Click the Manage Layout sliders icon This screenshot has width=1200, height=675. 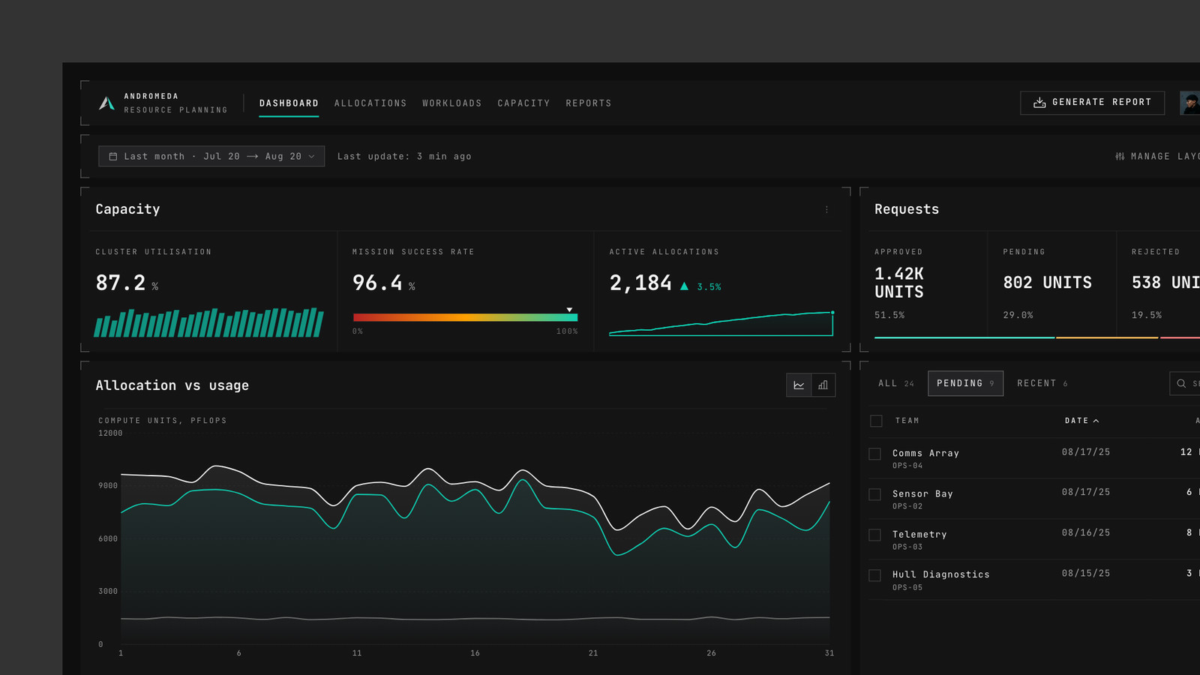coord(1120,156)
